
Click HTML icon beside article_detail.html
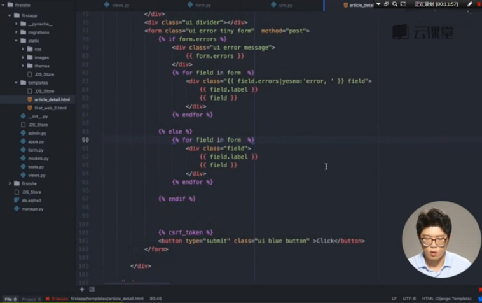click(x=29, y=99)
